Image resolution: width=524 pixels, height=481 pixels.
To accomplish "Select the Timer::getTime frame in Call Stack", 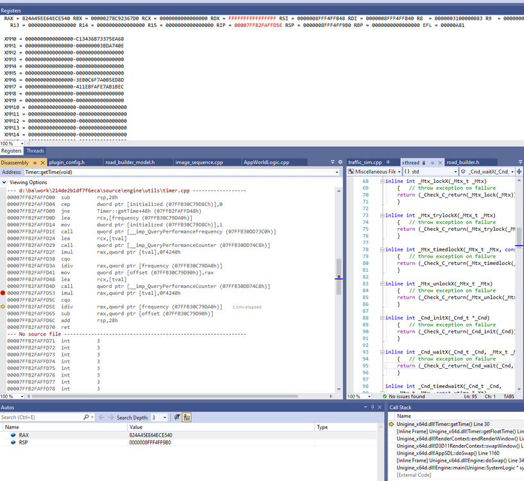I will (x=449, y=423).
